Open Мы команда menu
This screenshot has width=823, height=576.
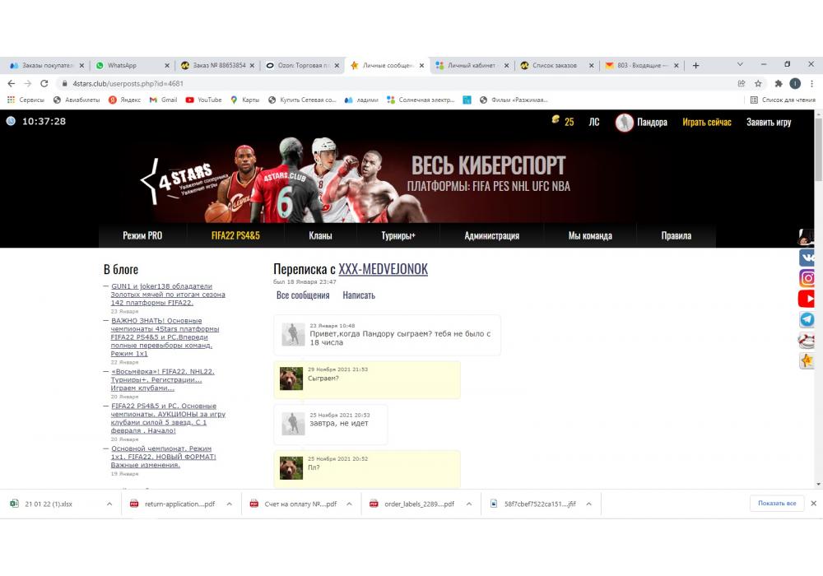click(590, 236)
